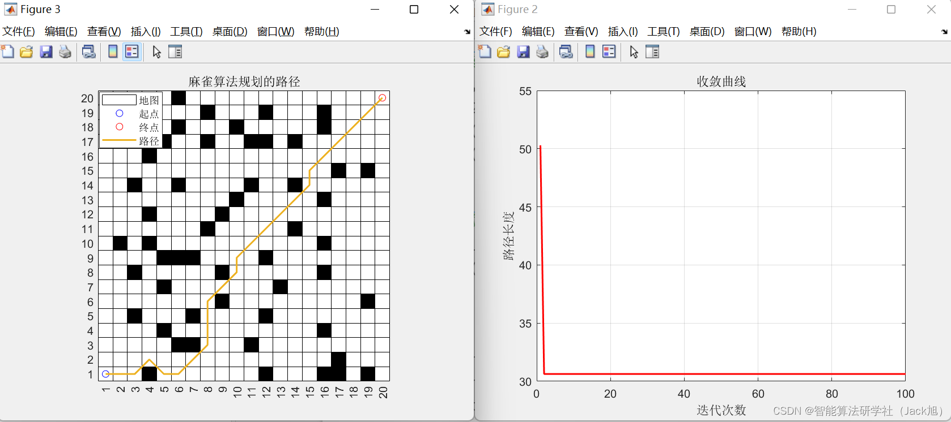
Task: Click New Figure icon in Figure 3
Action: click(8, 52)
